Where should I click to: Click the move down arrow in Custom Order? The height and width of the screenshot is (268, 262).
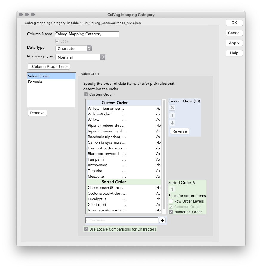172,123
